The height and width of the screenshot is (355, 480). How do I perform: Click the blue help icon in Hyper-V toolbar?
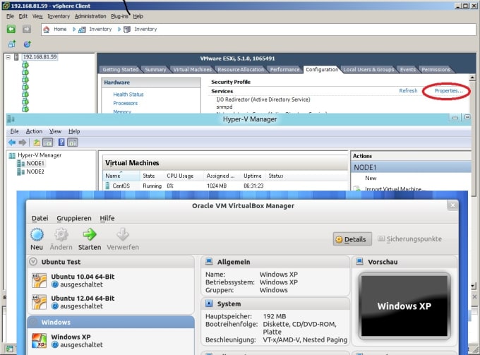[x=61, y=143]
